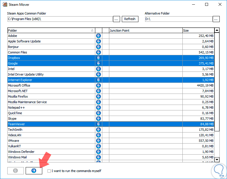Click the blue arrow icon beside Bonjour
The image size is (227, 179).
(98, 47)
